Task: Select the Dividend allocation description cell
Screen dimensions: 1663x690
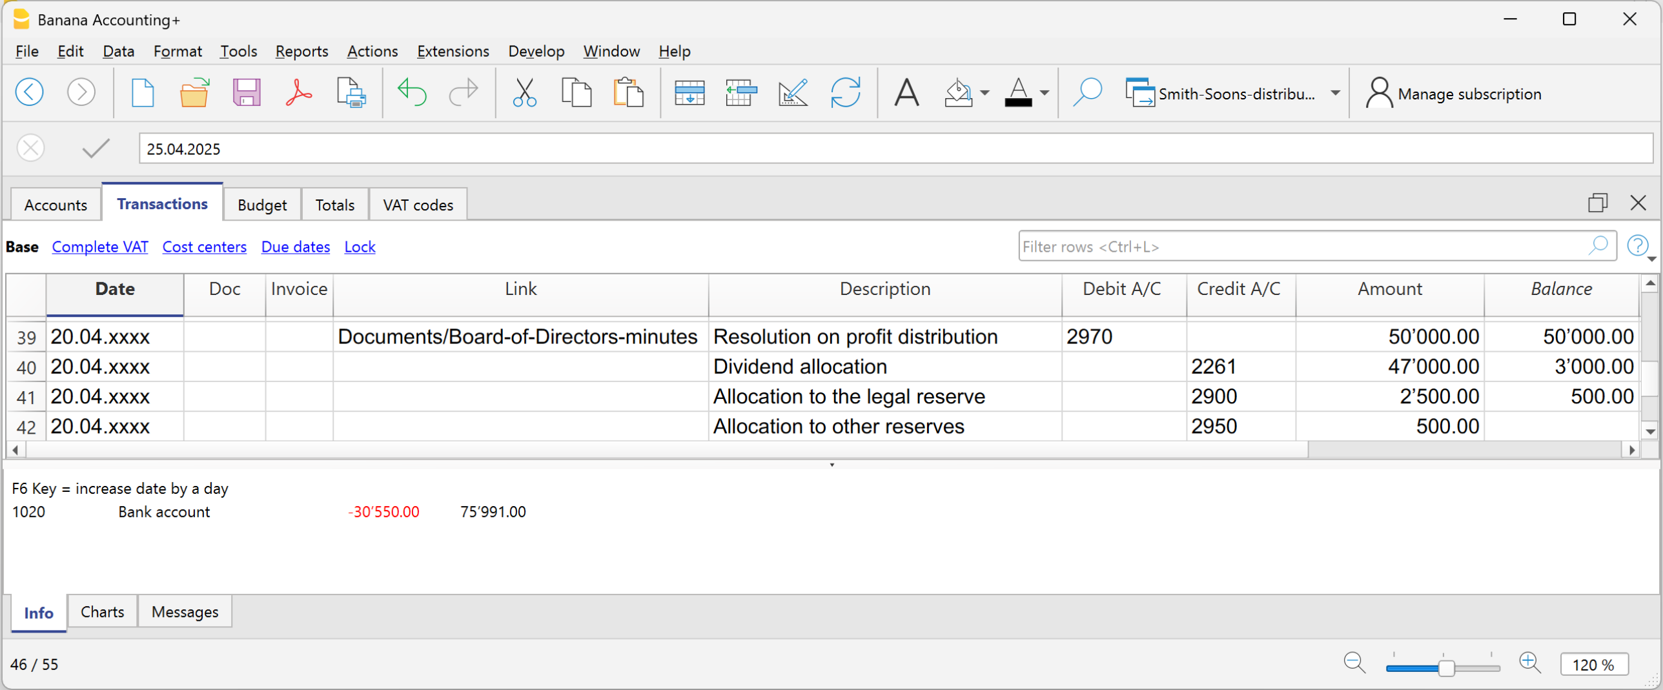Action: (x=884, y=366)
